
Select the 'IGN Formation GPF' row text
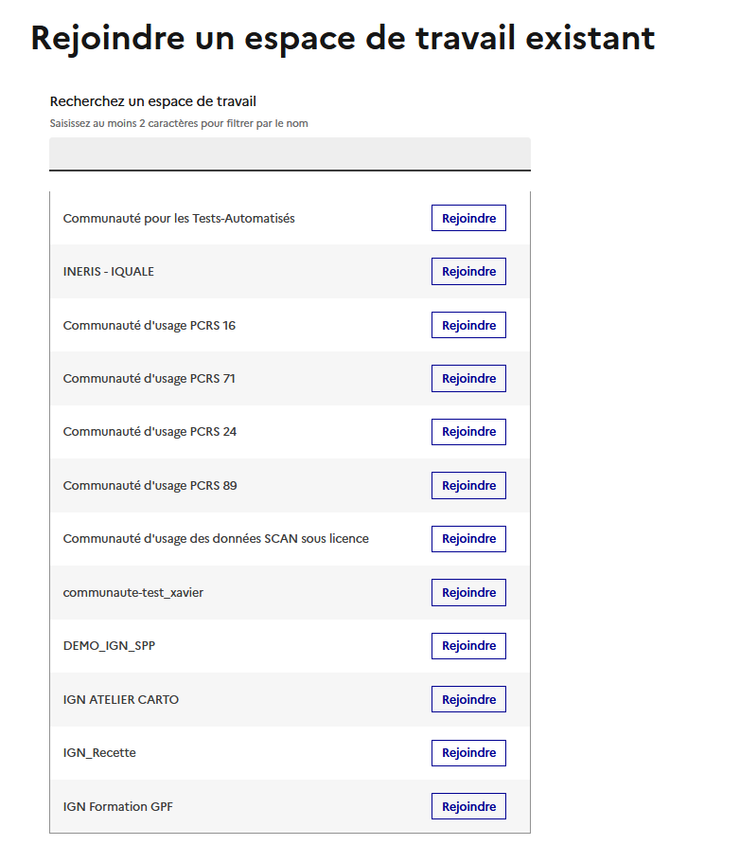coord(118,807)
